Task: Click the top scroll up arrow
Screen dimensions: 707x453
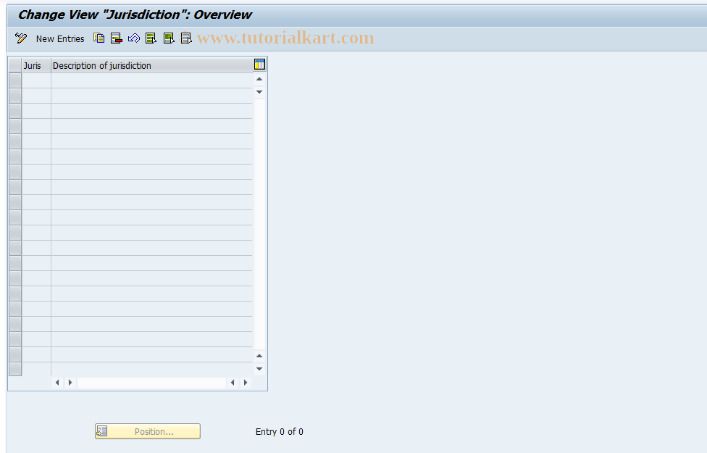Action: (x=259, y=80)
